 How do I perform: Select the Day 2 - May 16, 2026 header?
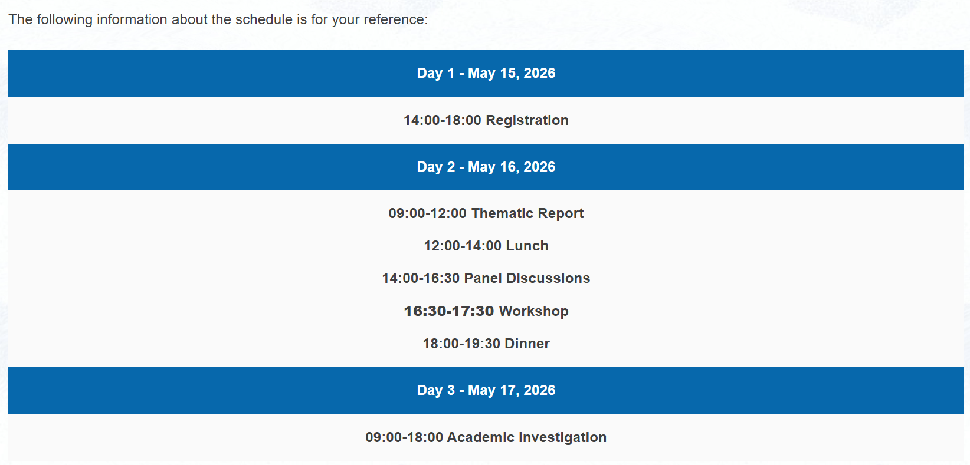tap(486, 167)
